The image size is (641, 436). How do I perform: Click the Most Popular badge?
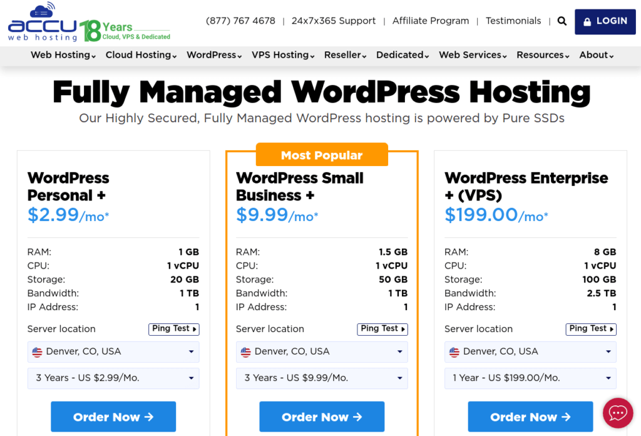pyautogui.click(x=322, y=155)
